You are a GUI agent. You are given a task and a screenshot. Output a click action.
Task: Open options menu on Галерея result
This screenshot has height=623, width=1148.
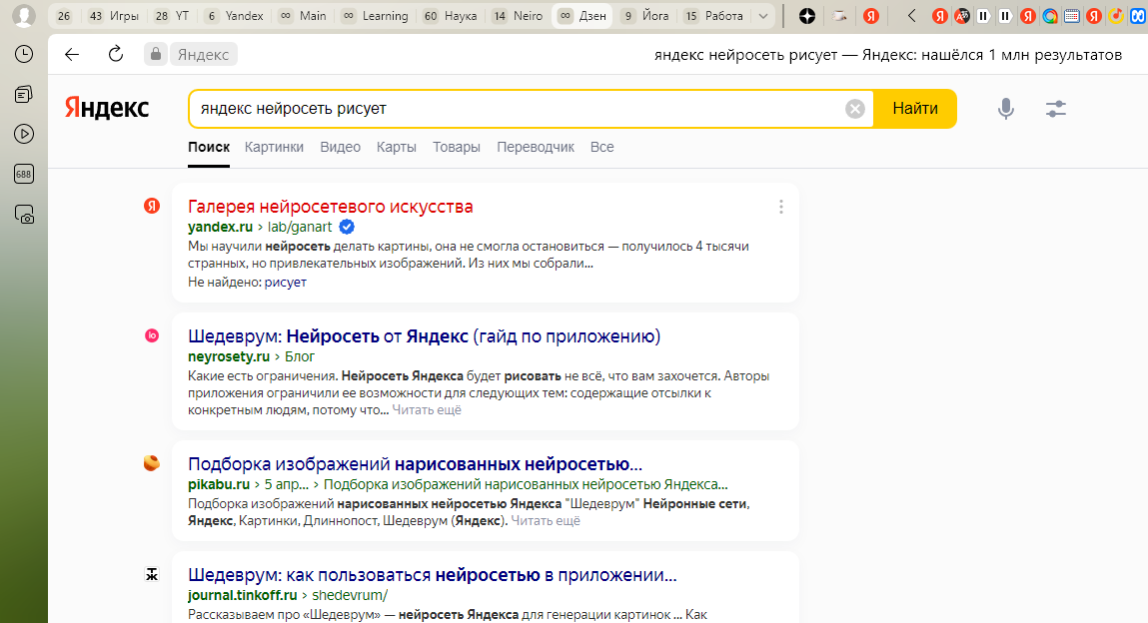pos(780,206)
